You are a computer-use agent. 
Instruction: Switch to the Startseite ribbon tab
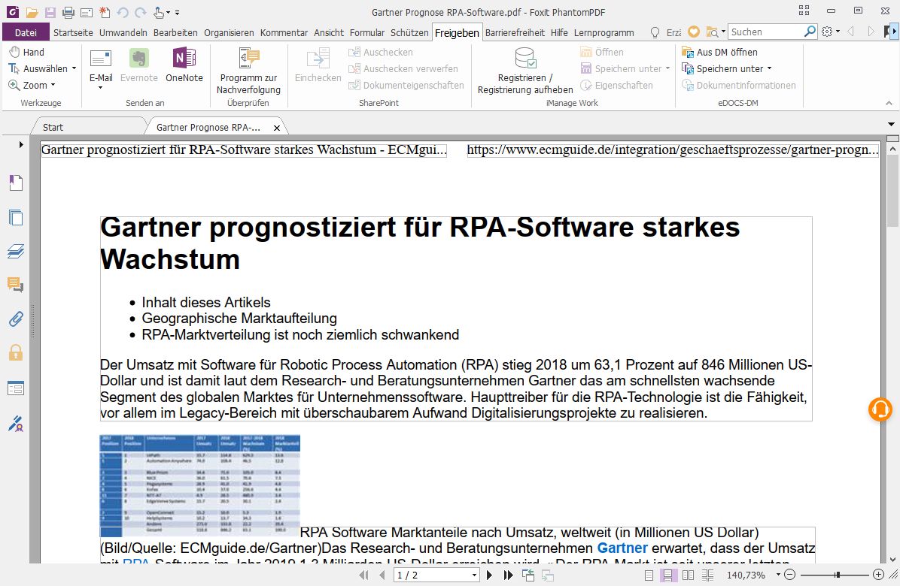(73, 32)
